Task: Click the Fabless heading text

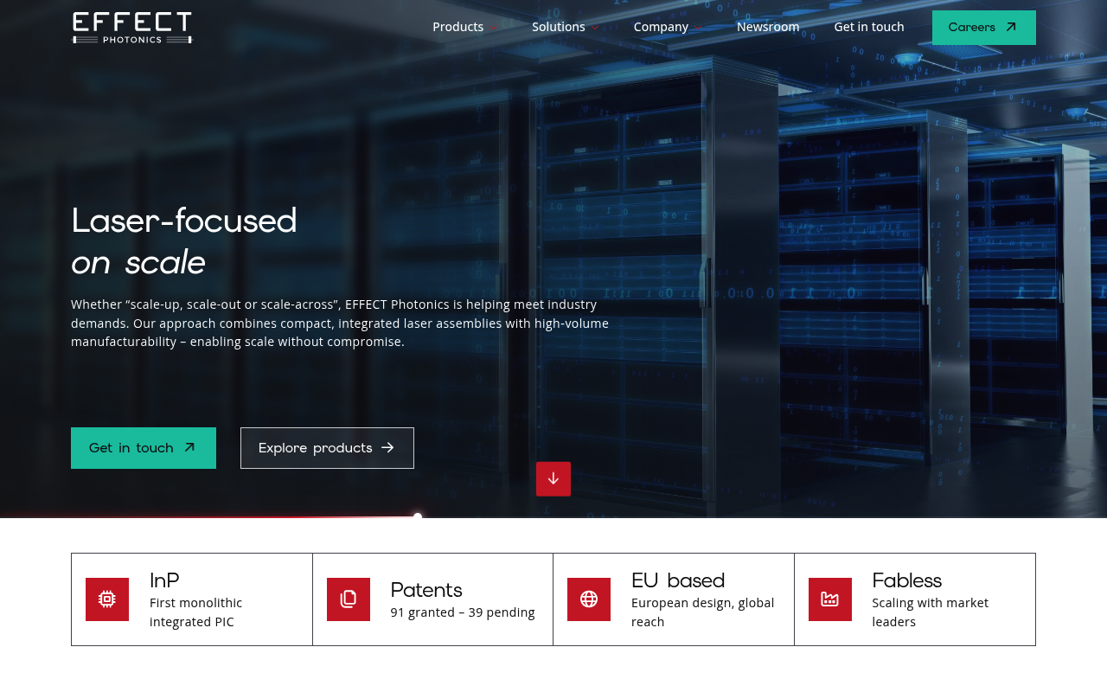Action: point(906,580)
